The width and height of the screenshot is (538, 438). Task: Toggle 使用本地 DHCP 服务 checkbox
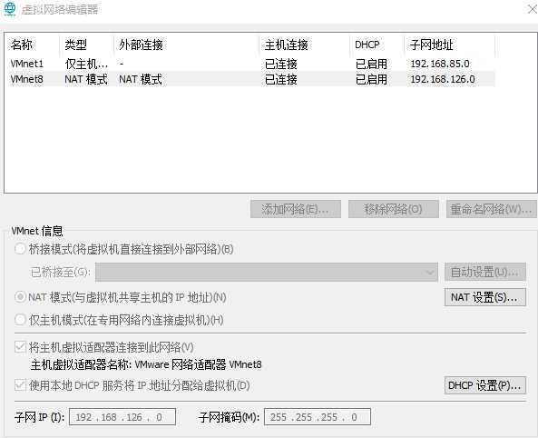(x=20, y=385)
